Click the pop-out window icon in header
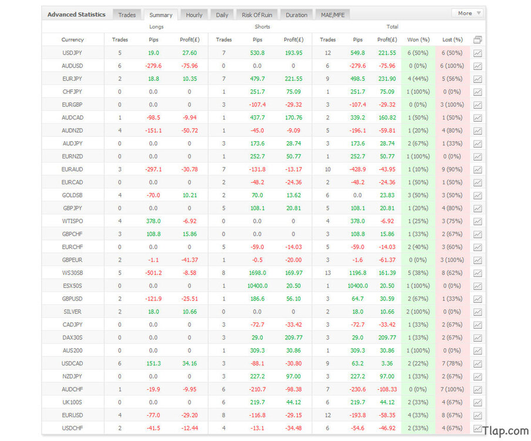531x441 pixels. click(x=478, y=39)
